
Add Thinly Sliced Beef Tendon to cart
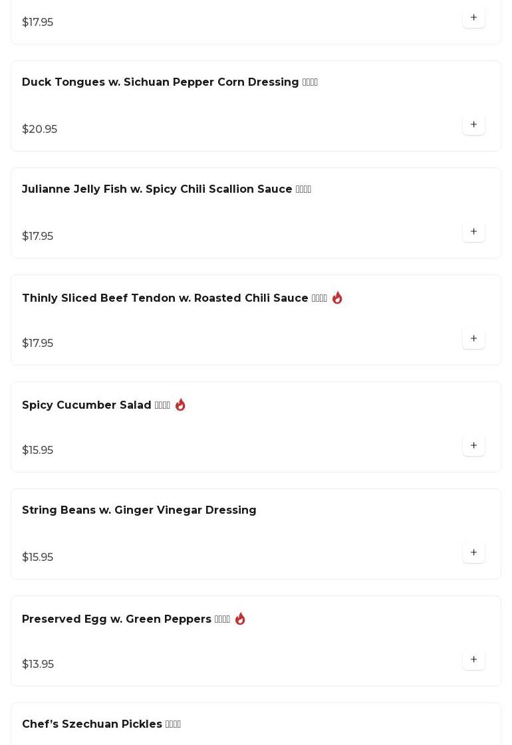click(x=473, y=338)
